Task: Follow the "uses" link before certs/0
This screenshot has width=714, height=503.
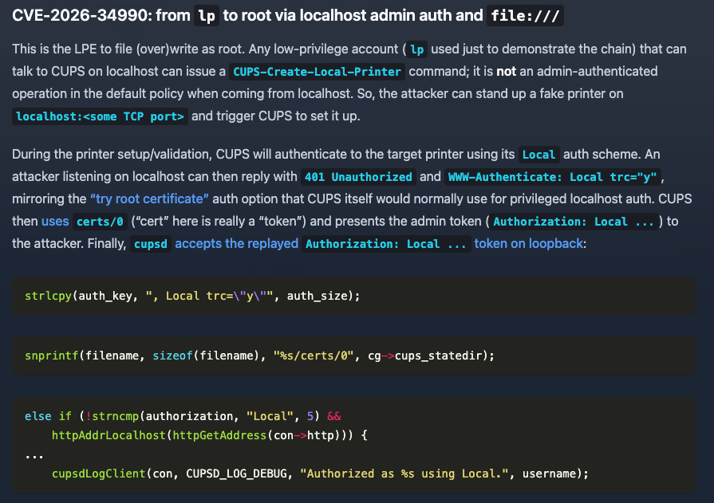Action: 55,222
